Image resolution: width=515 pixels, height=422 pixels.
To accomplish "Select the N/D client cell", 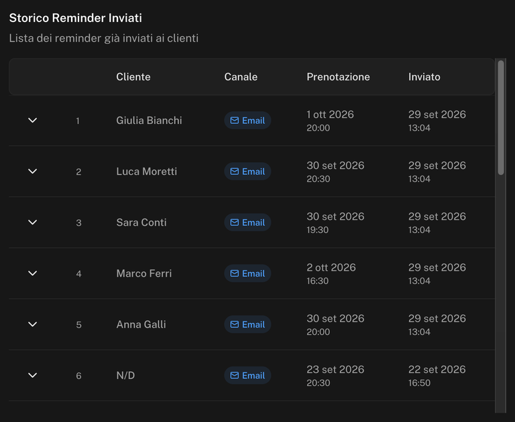I will [125, 375].
